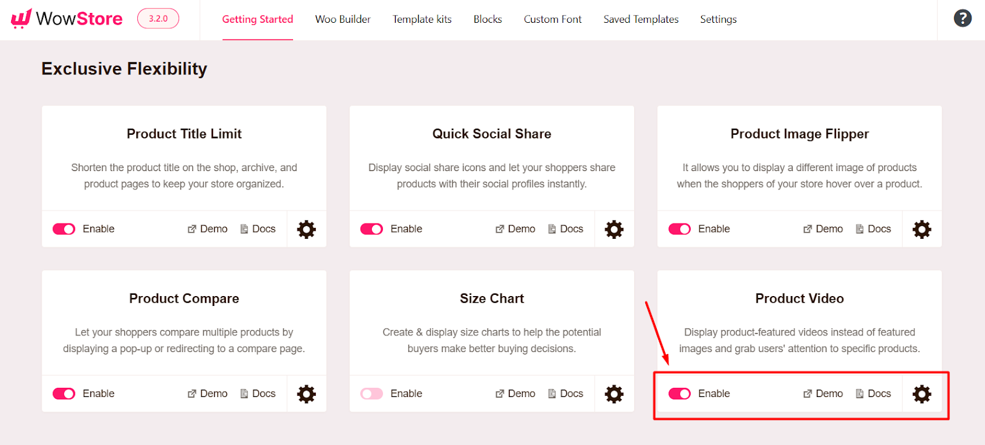This screenshot has width=985, height=445.
Task: Click the gear icon on Quick Social Share
Action: tap(614, 228)
